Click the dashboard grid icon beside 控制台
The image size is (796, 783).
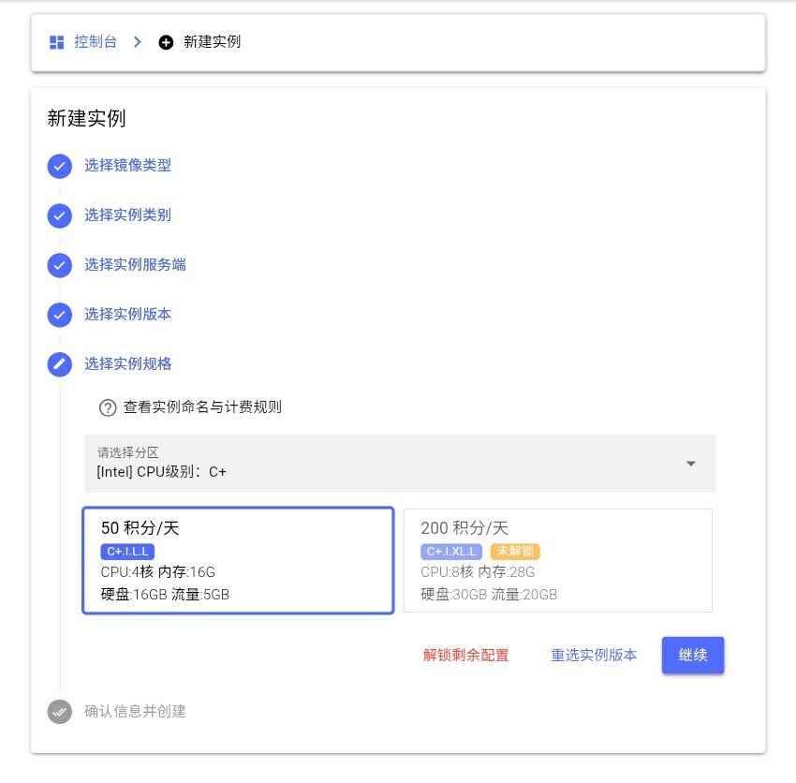pos(56,42)
